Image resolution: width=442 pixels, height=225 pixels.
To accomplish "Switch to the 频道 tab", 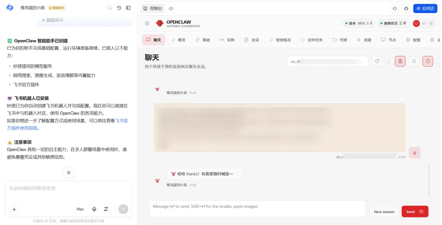I will [x=203, y=40].
